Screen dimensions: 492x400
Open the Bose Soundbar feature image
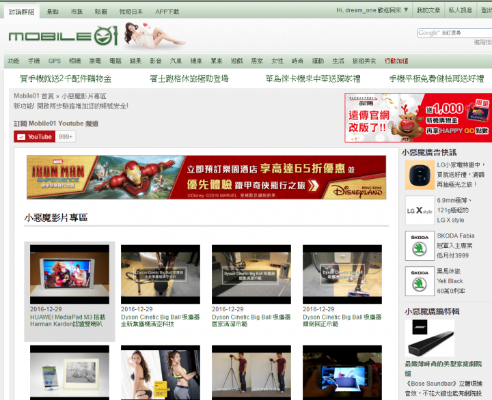(x=430, y=338)
